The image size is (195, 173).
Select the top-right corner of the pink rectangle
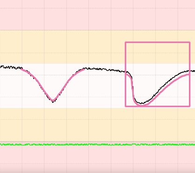tap(189, 42)
